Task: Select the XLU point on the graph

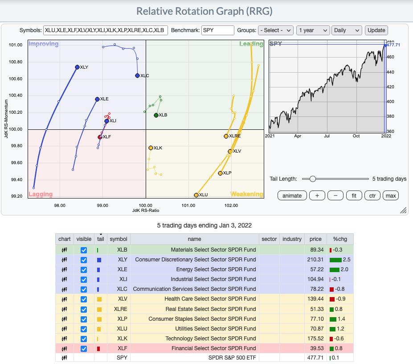Action: point(196,195)
